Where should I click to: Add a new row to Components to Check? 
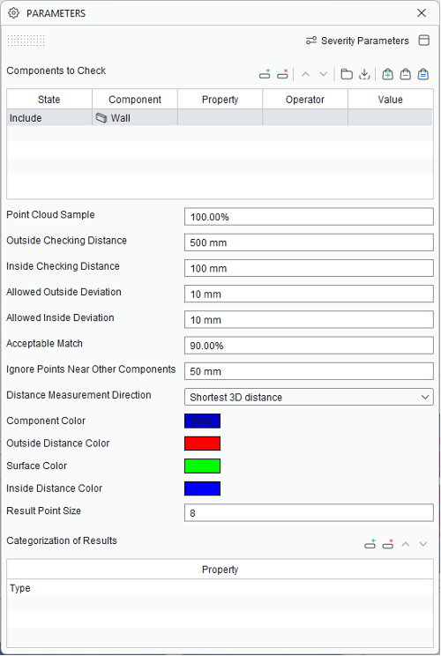265,74
